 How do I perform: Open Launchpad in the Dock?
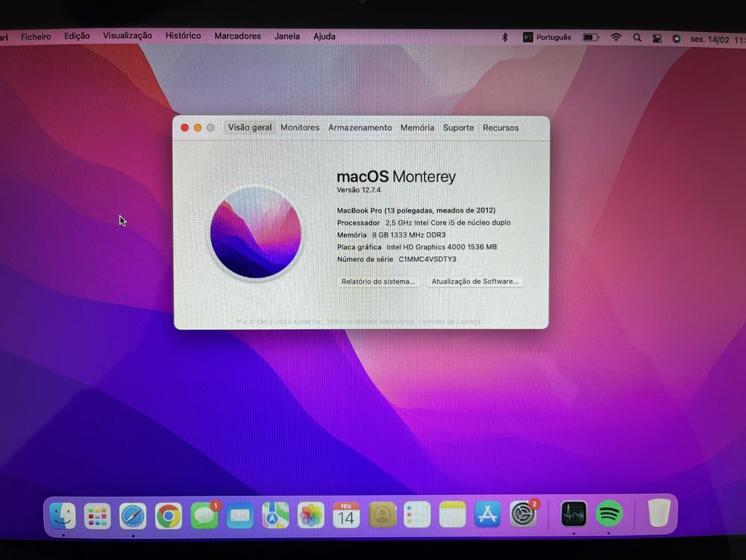click(98, 516)
